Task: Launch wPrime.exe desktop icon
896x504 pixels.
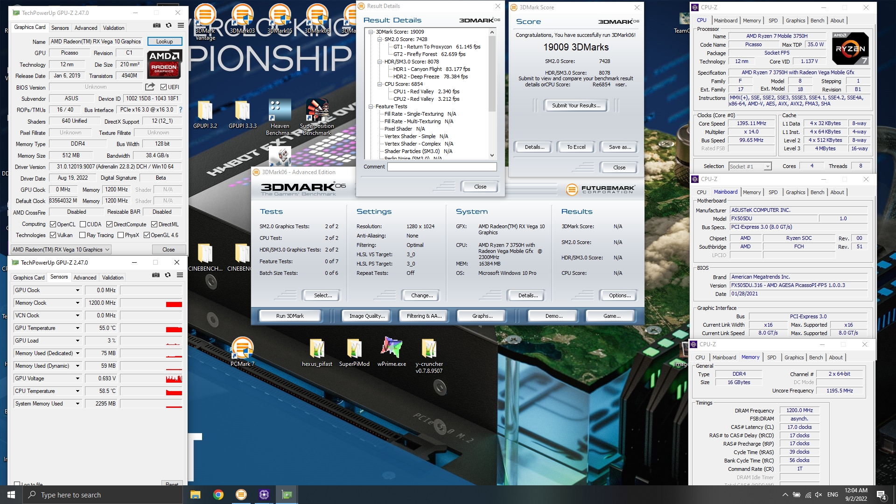Action: (x=392, y=352)
